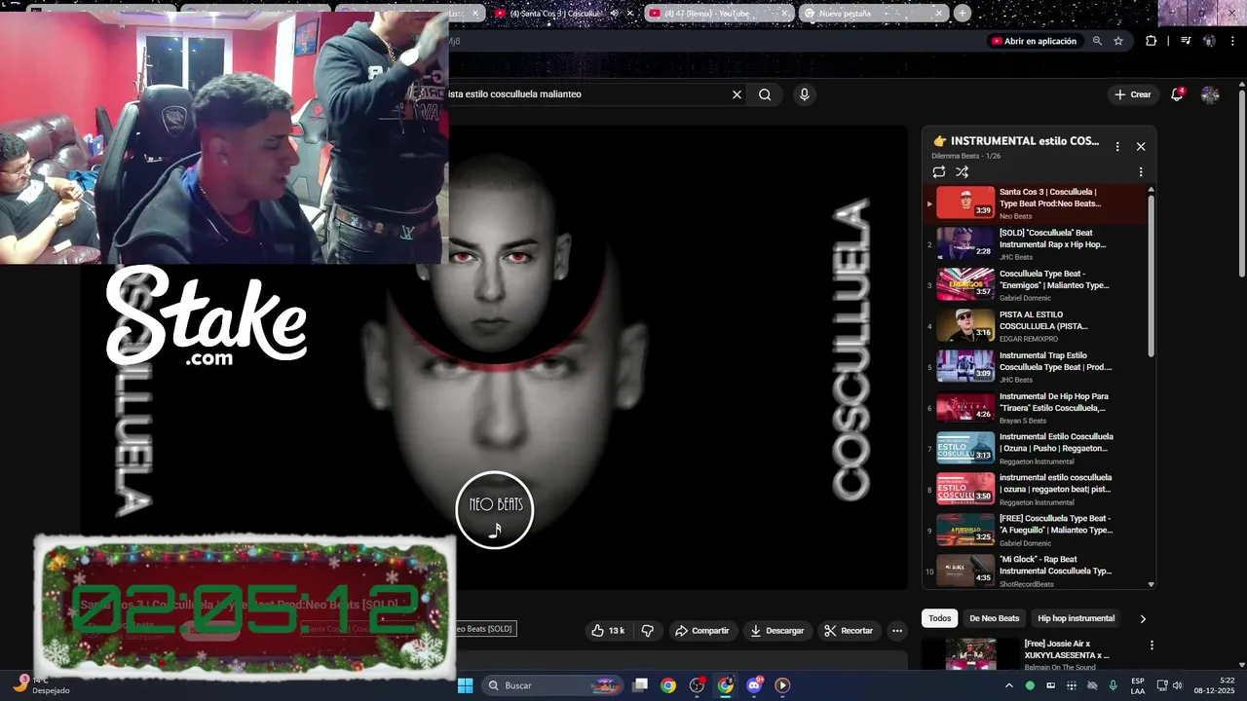Image resolution: width=1247 pixels, height=701 pixels.
Task: Close the Nueva pestaña tab
Action: coord(939,13)
